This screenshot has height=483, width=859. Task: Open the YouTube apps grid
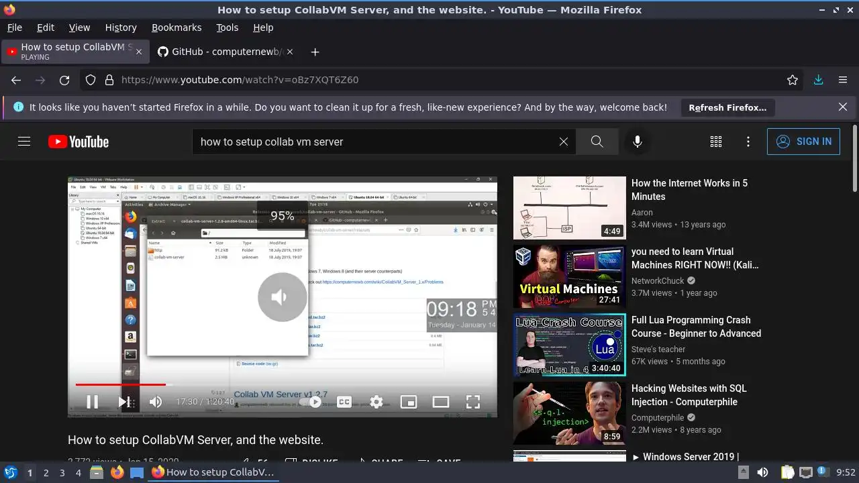716,142
